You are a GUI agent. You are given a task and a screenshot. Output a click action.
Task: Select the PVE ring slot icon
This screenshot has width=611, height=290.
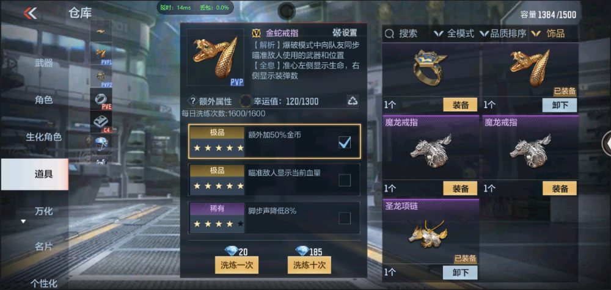(101, 100)
